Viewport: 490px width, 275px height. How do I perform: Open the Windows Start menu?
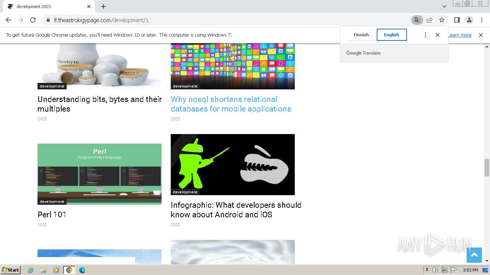coord(11,270)
